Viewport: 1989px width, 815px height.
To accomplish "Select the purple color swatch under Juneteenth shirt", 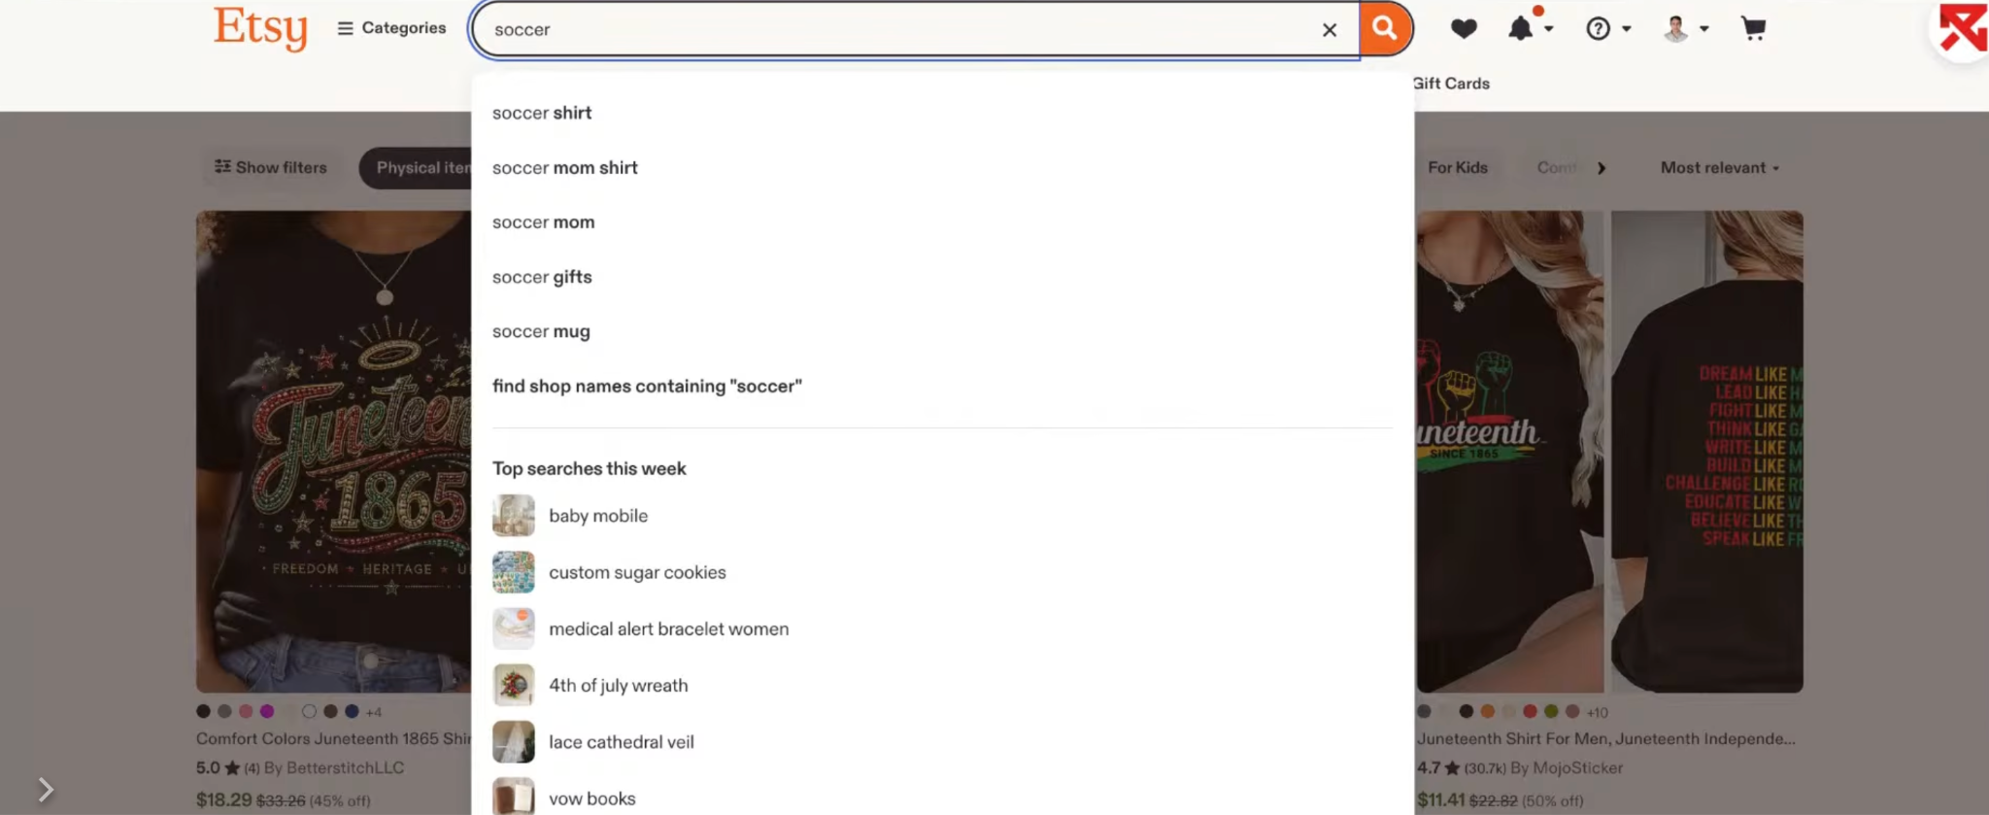I will tap(267, 711).
